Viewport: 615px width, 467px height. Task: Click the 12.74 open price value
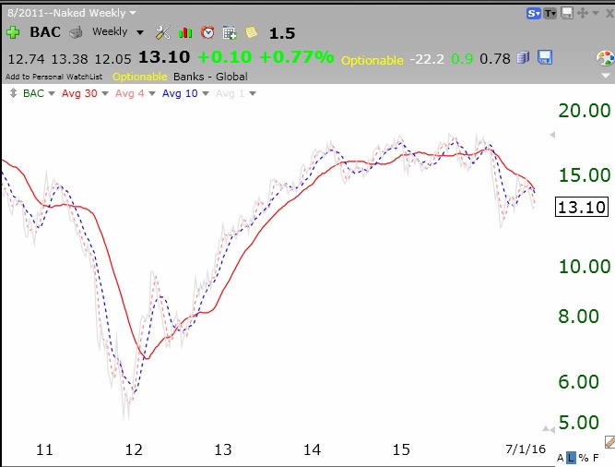click(27, 59)
